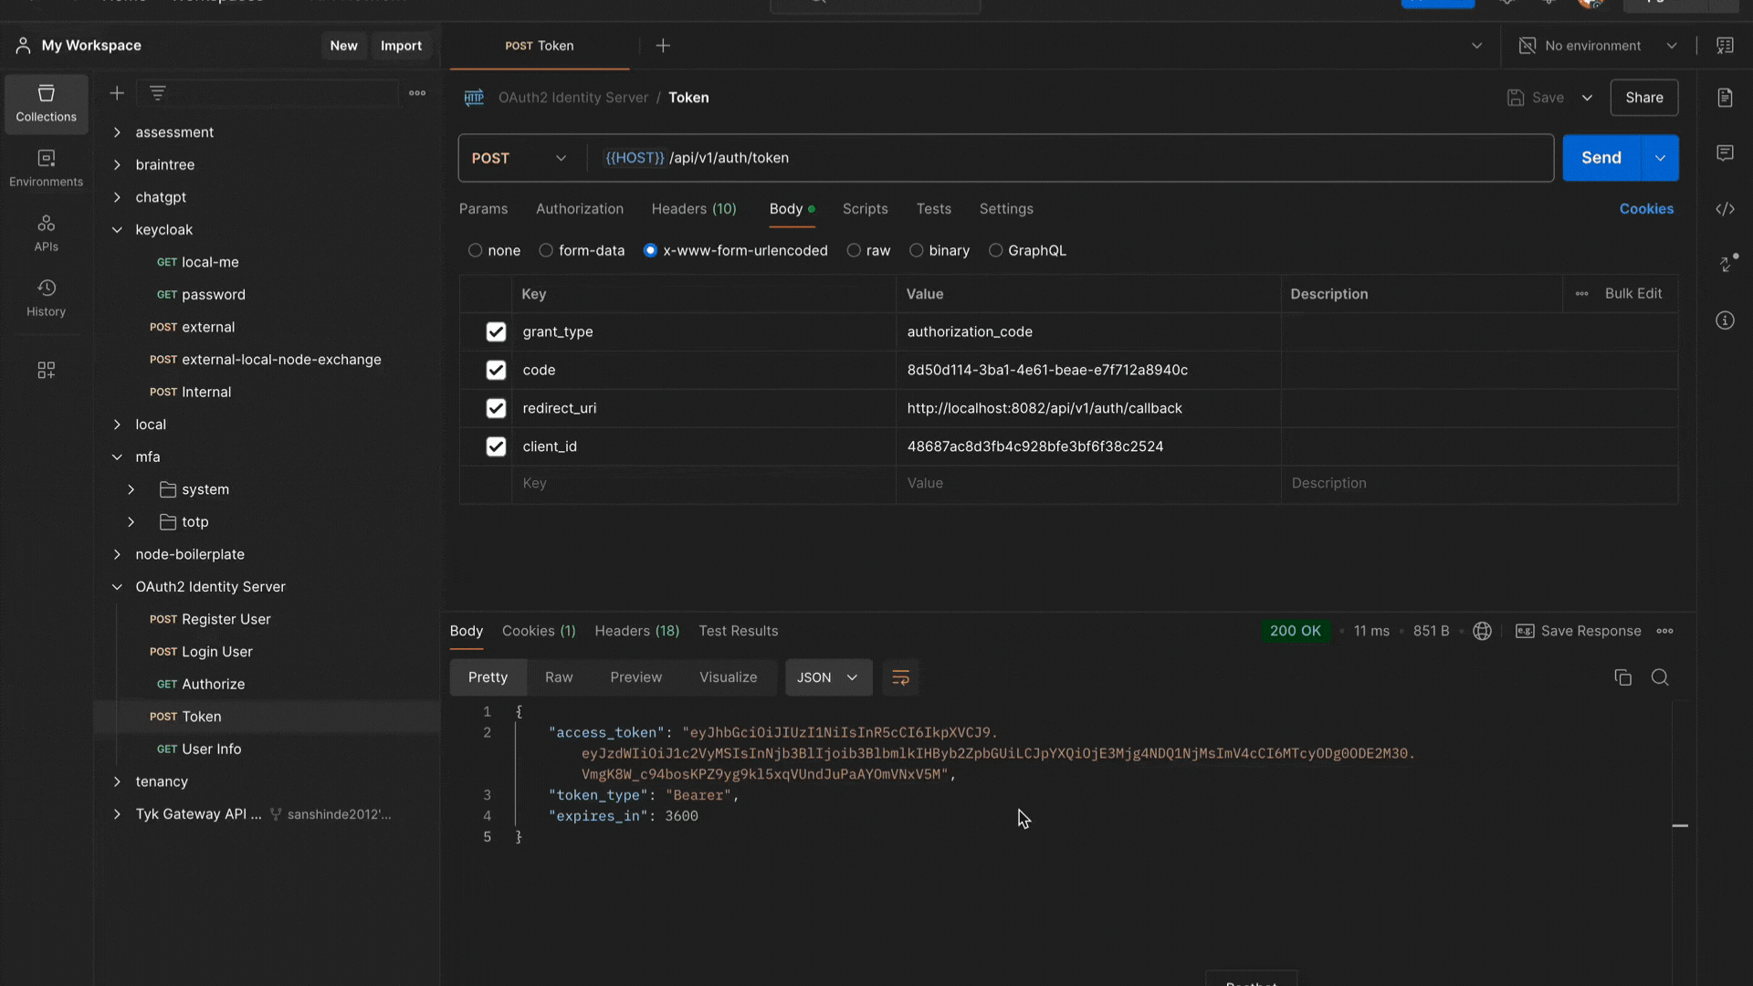Screen dimensions: 1753x986
Task: Uncheck the client_id row checkbox
Action: tap(496, 447)
